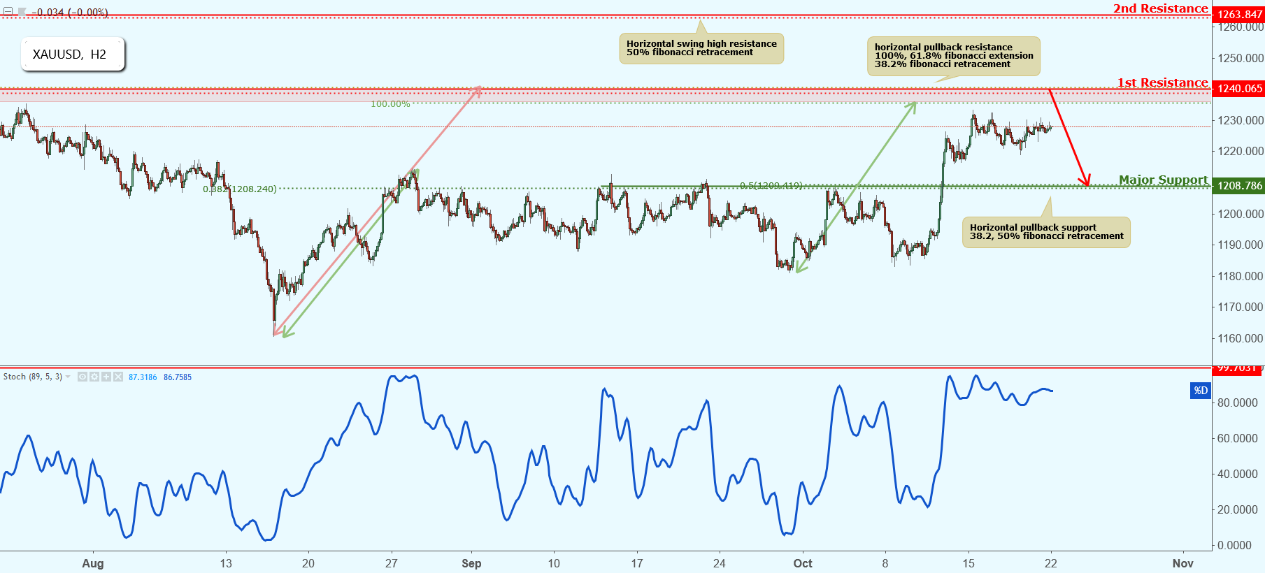Click the 22 date on time axis
This screenshot has height=573, width=1265.
1051,563
